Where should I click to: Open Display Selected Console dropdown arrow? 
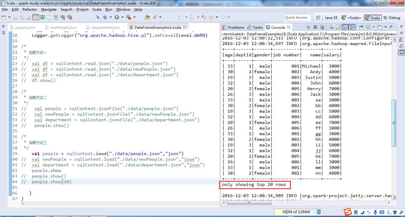[x=374, y=27]
